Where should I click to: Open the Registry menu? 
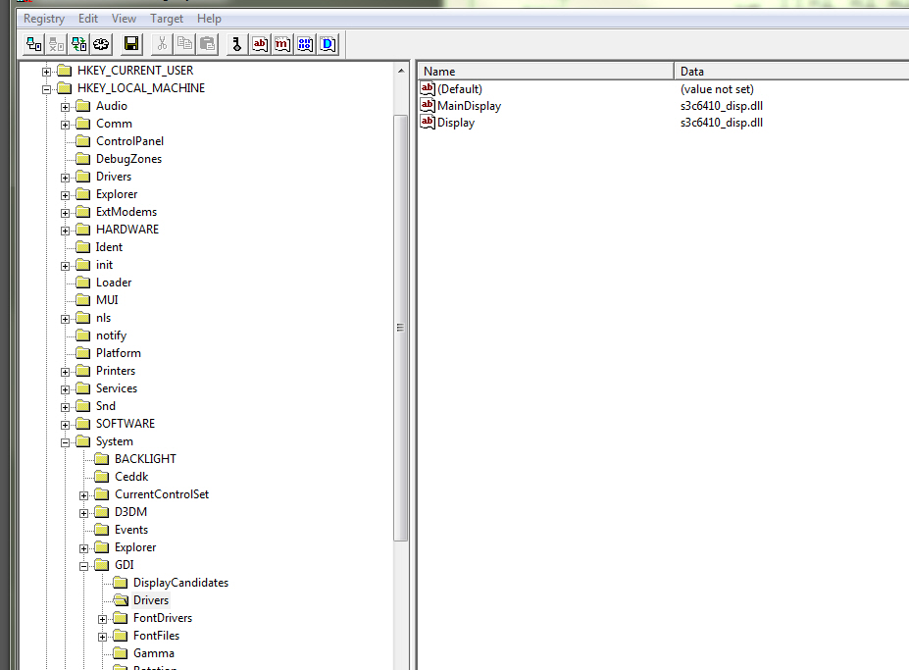coord(44,19)
